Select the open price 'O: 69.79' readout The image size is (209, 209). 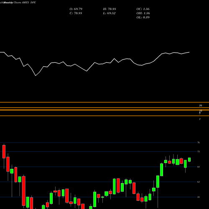point(76,9)
